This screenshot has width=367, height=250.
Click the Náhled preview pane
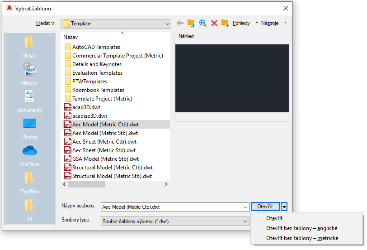click(x=232, y=78)
